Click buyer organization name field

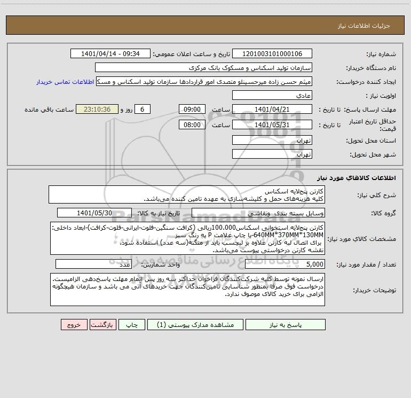click(203, 68)
